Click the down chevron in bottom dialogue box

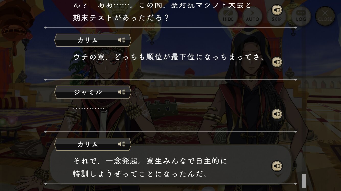tap(278, 175)
